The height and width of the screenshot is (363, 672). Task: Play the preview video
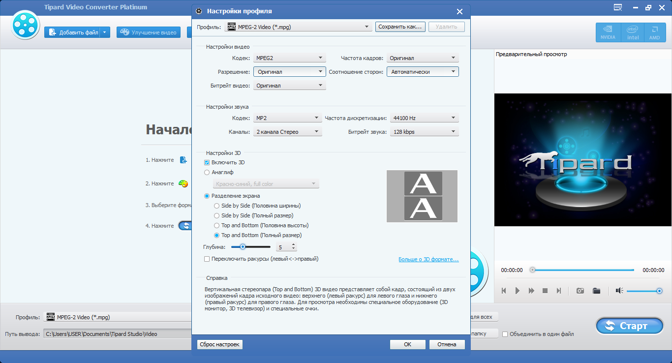(518, 291)
